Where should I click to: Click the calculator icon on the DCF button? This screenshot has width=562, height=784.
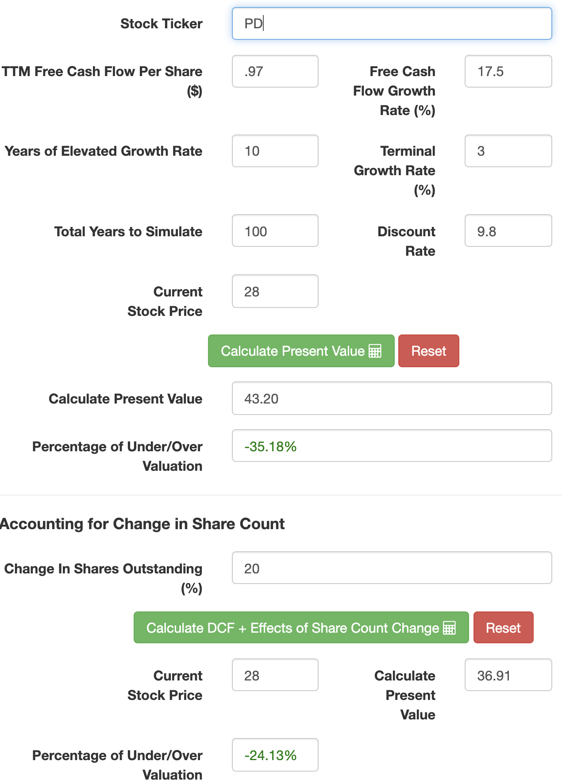coord(449,627)
